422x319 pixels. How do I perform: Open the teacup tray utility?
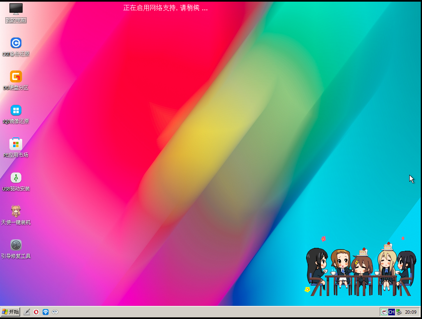tap(384, 312)
